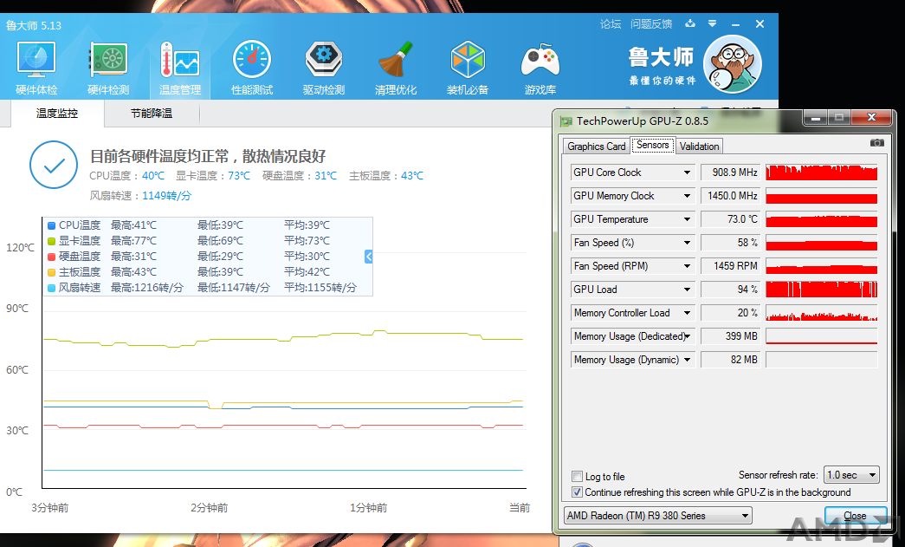
Task: Click 显卡温度 73℃ reading text
Action: (x=213, y=176)
